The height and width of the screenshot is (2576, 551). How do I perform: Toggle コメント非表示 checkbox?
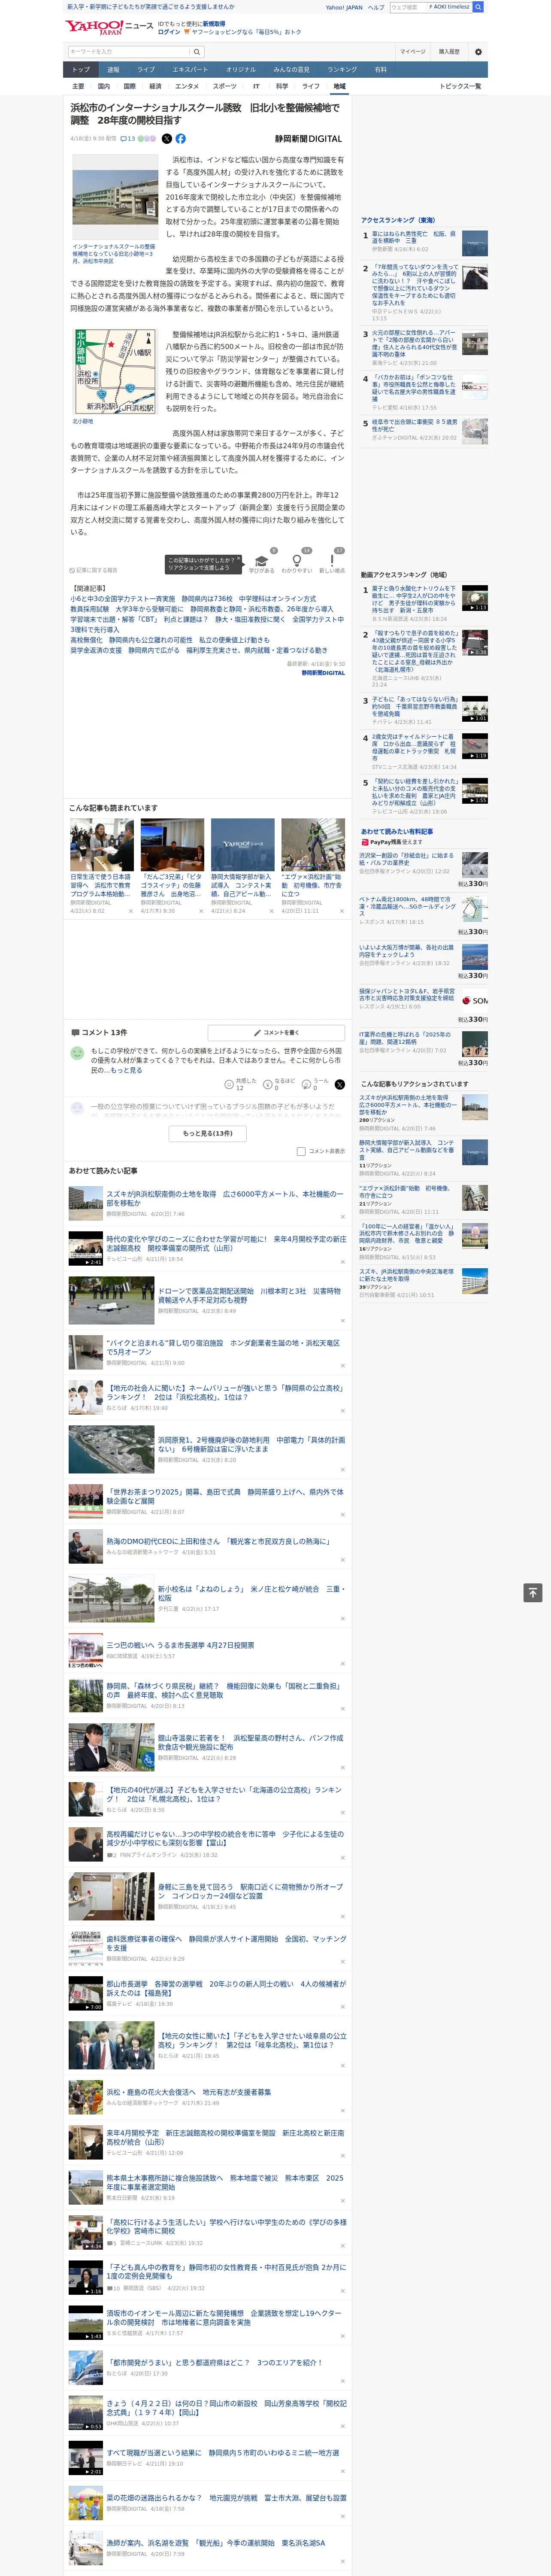tap(301, 1151)
